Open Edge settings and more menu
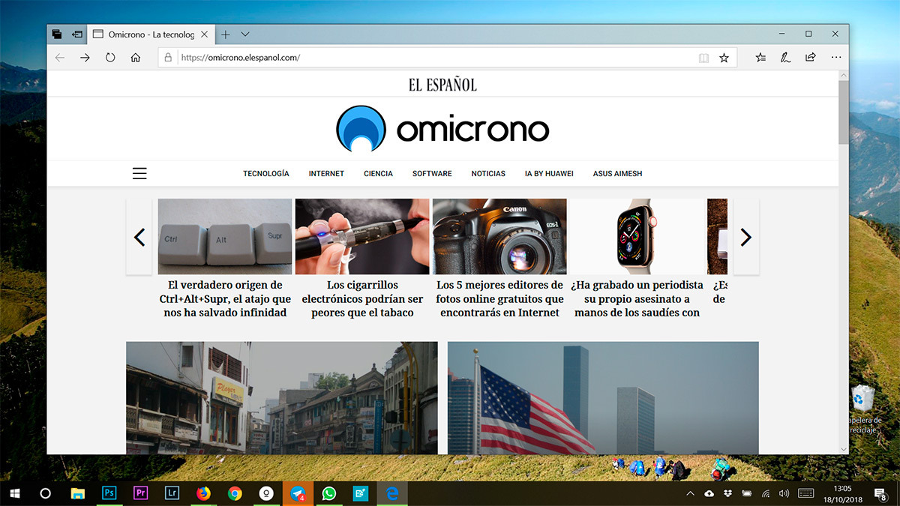This screenshot has height=506, width=900. click(835, 58)
